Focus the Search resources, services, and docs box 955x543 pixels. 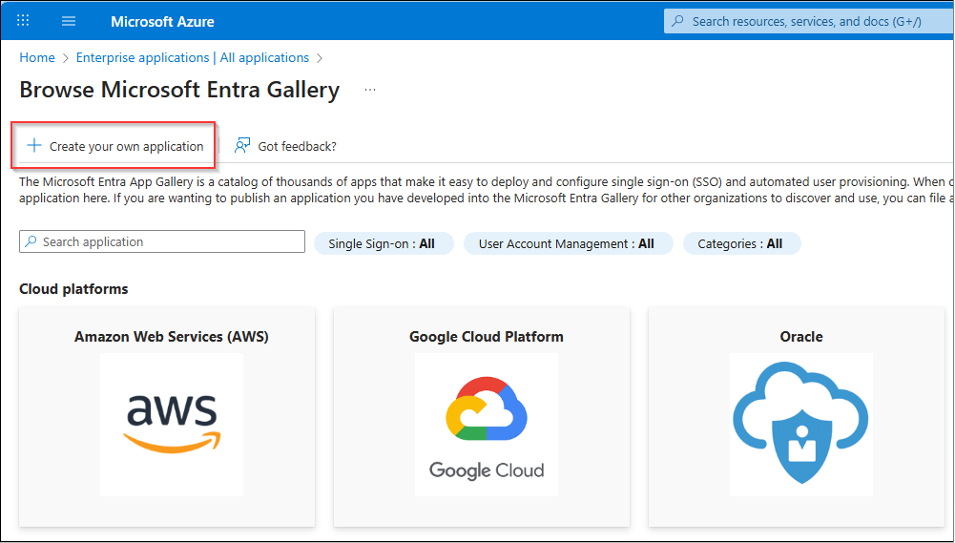click(x=809, y=21)
